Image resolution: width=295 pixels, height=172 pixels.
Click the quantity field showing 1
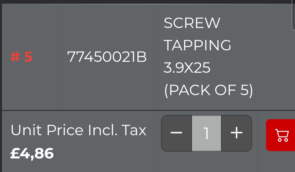206,133
